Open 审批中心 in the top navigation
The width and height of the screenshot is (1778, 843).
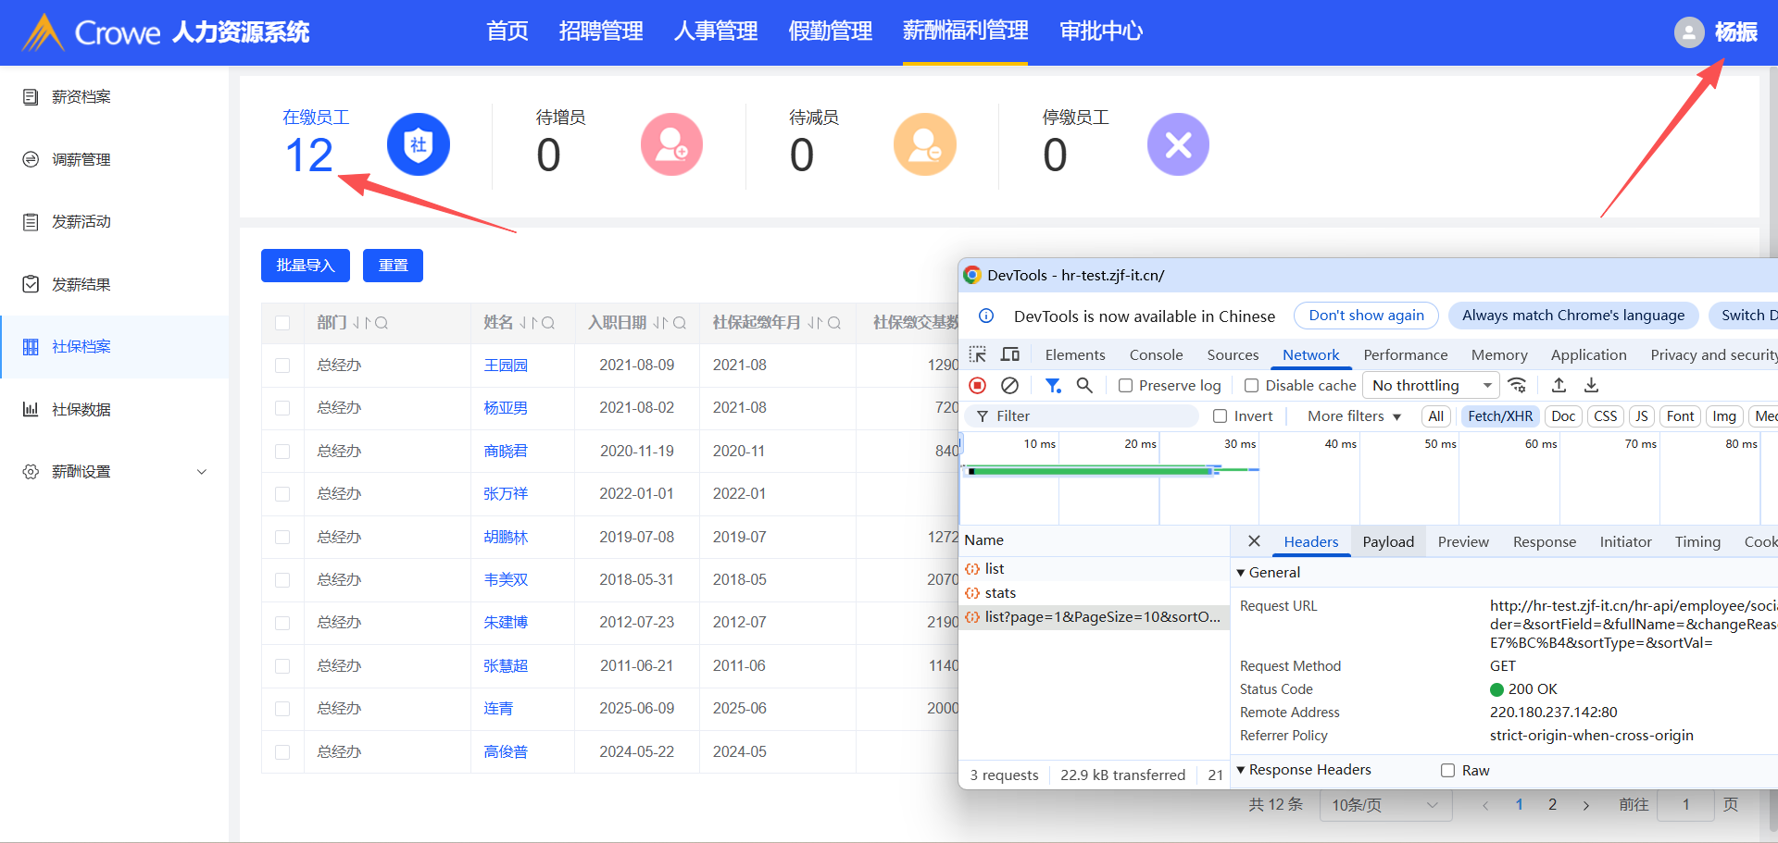(1100, 31)
